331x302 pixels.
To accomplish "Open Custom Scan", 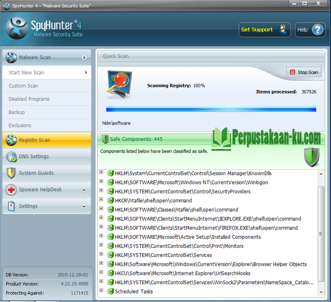I will click(47, 86).
